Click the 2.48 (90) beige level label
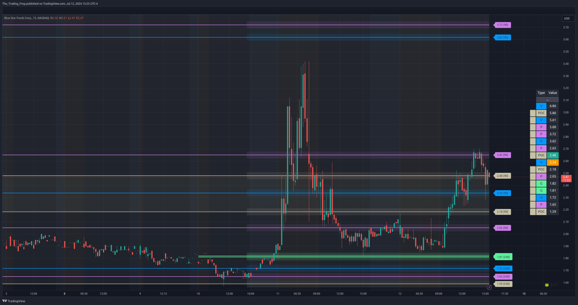The image size is (578, 305). [502, 176]
